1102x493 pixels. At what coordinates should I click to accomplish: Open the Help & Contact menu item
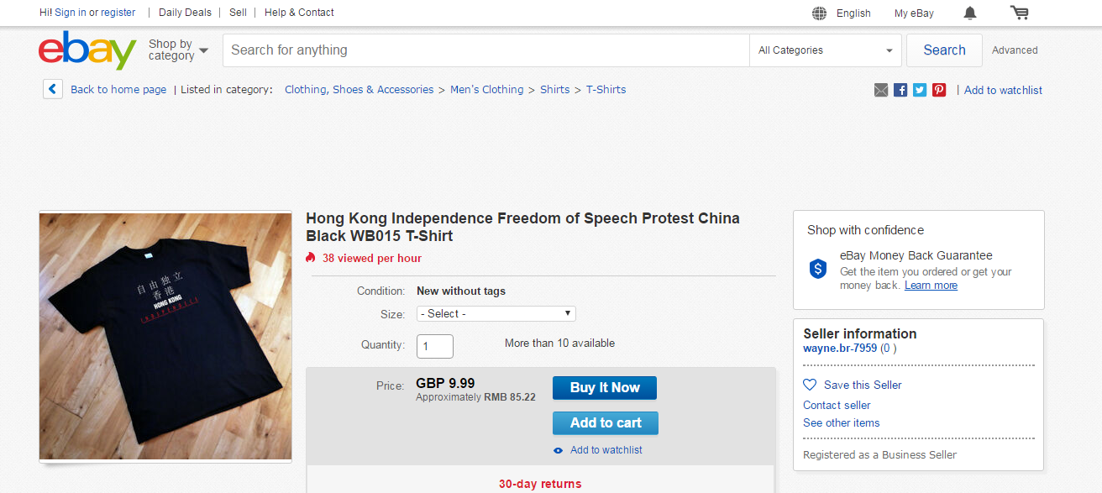tap(299, 13)
